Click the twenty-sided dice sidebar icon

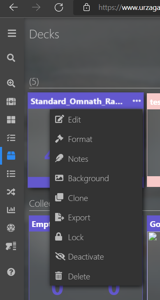point(11,228)
